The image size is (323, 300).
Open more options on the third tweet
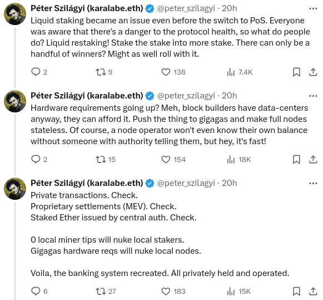coord(313,183)
